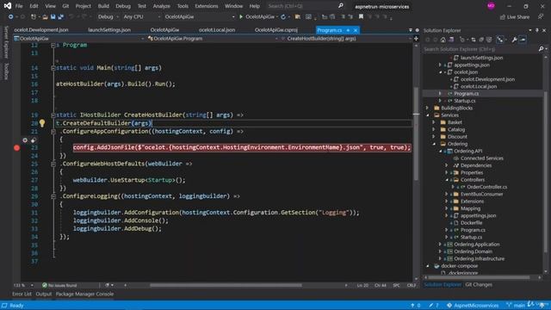The height and width of the screenshot is (310, 551).
Task: Open the Error List panel tab
Action: 22,294
